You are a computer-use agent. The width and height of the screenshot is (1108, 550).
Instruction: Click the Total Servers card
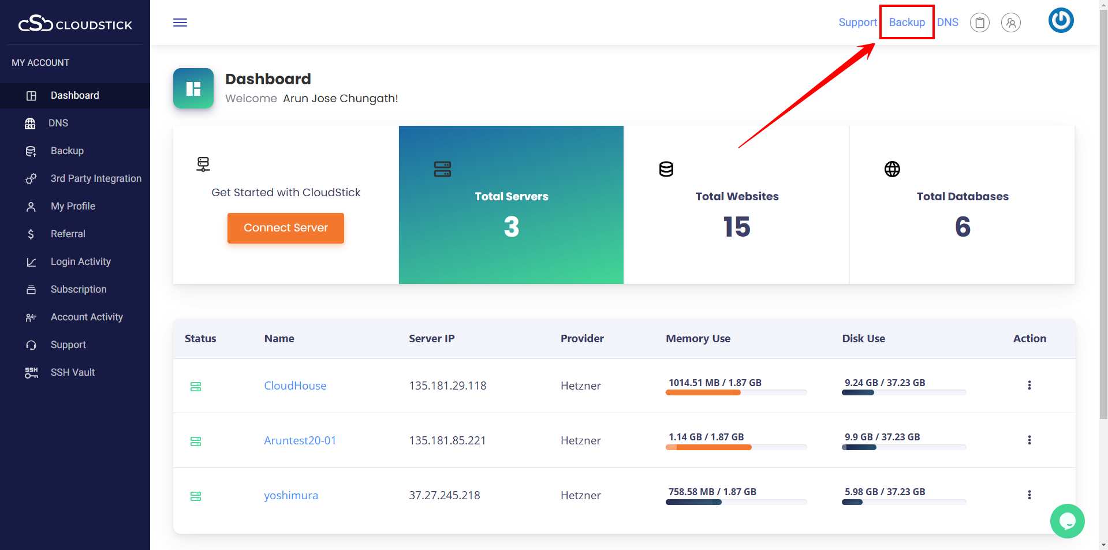click(511, 205)
